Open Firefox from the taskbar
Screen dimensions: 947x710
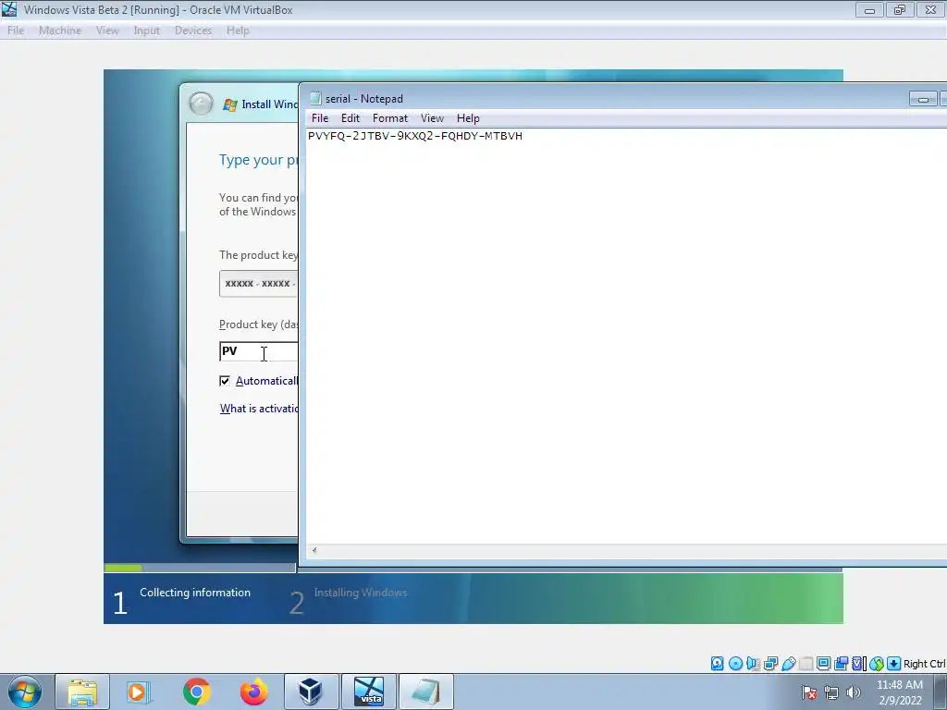pos(253,692)
